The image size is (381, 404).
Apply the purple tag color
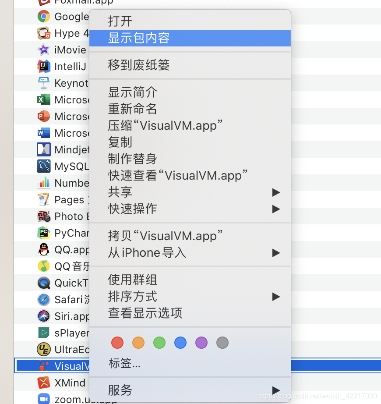coord(201,343)
